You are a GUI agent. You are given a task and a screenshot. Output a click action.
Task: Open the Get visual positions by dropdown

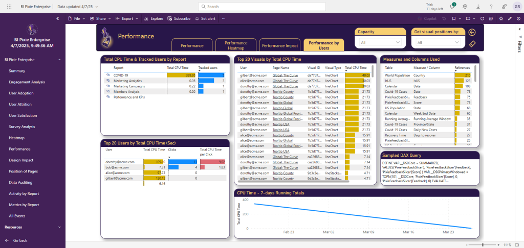(x=436, y=43)
